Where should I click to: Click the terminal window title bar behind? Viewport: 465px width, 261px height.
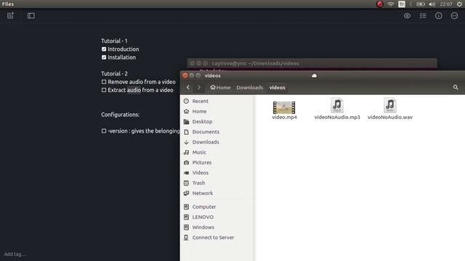312,63
